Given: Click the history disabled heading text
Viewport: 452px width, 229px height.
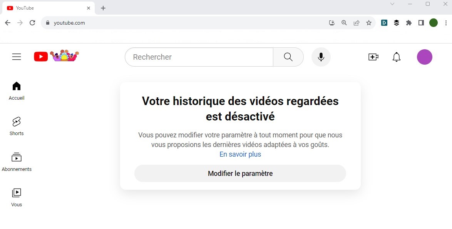Looking at the screenshot, I should pos(240,109).
